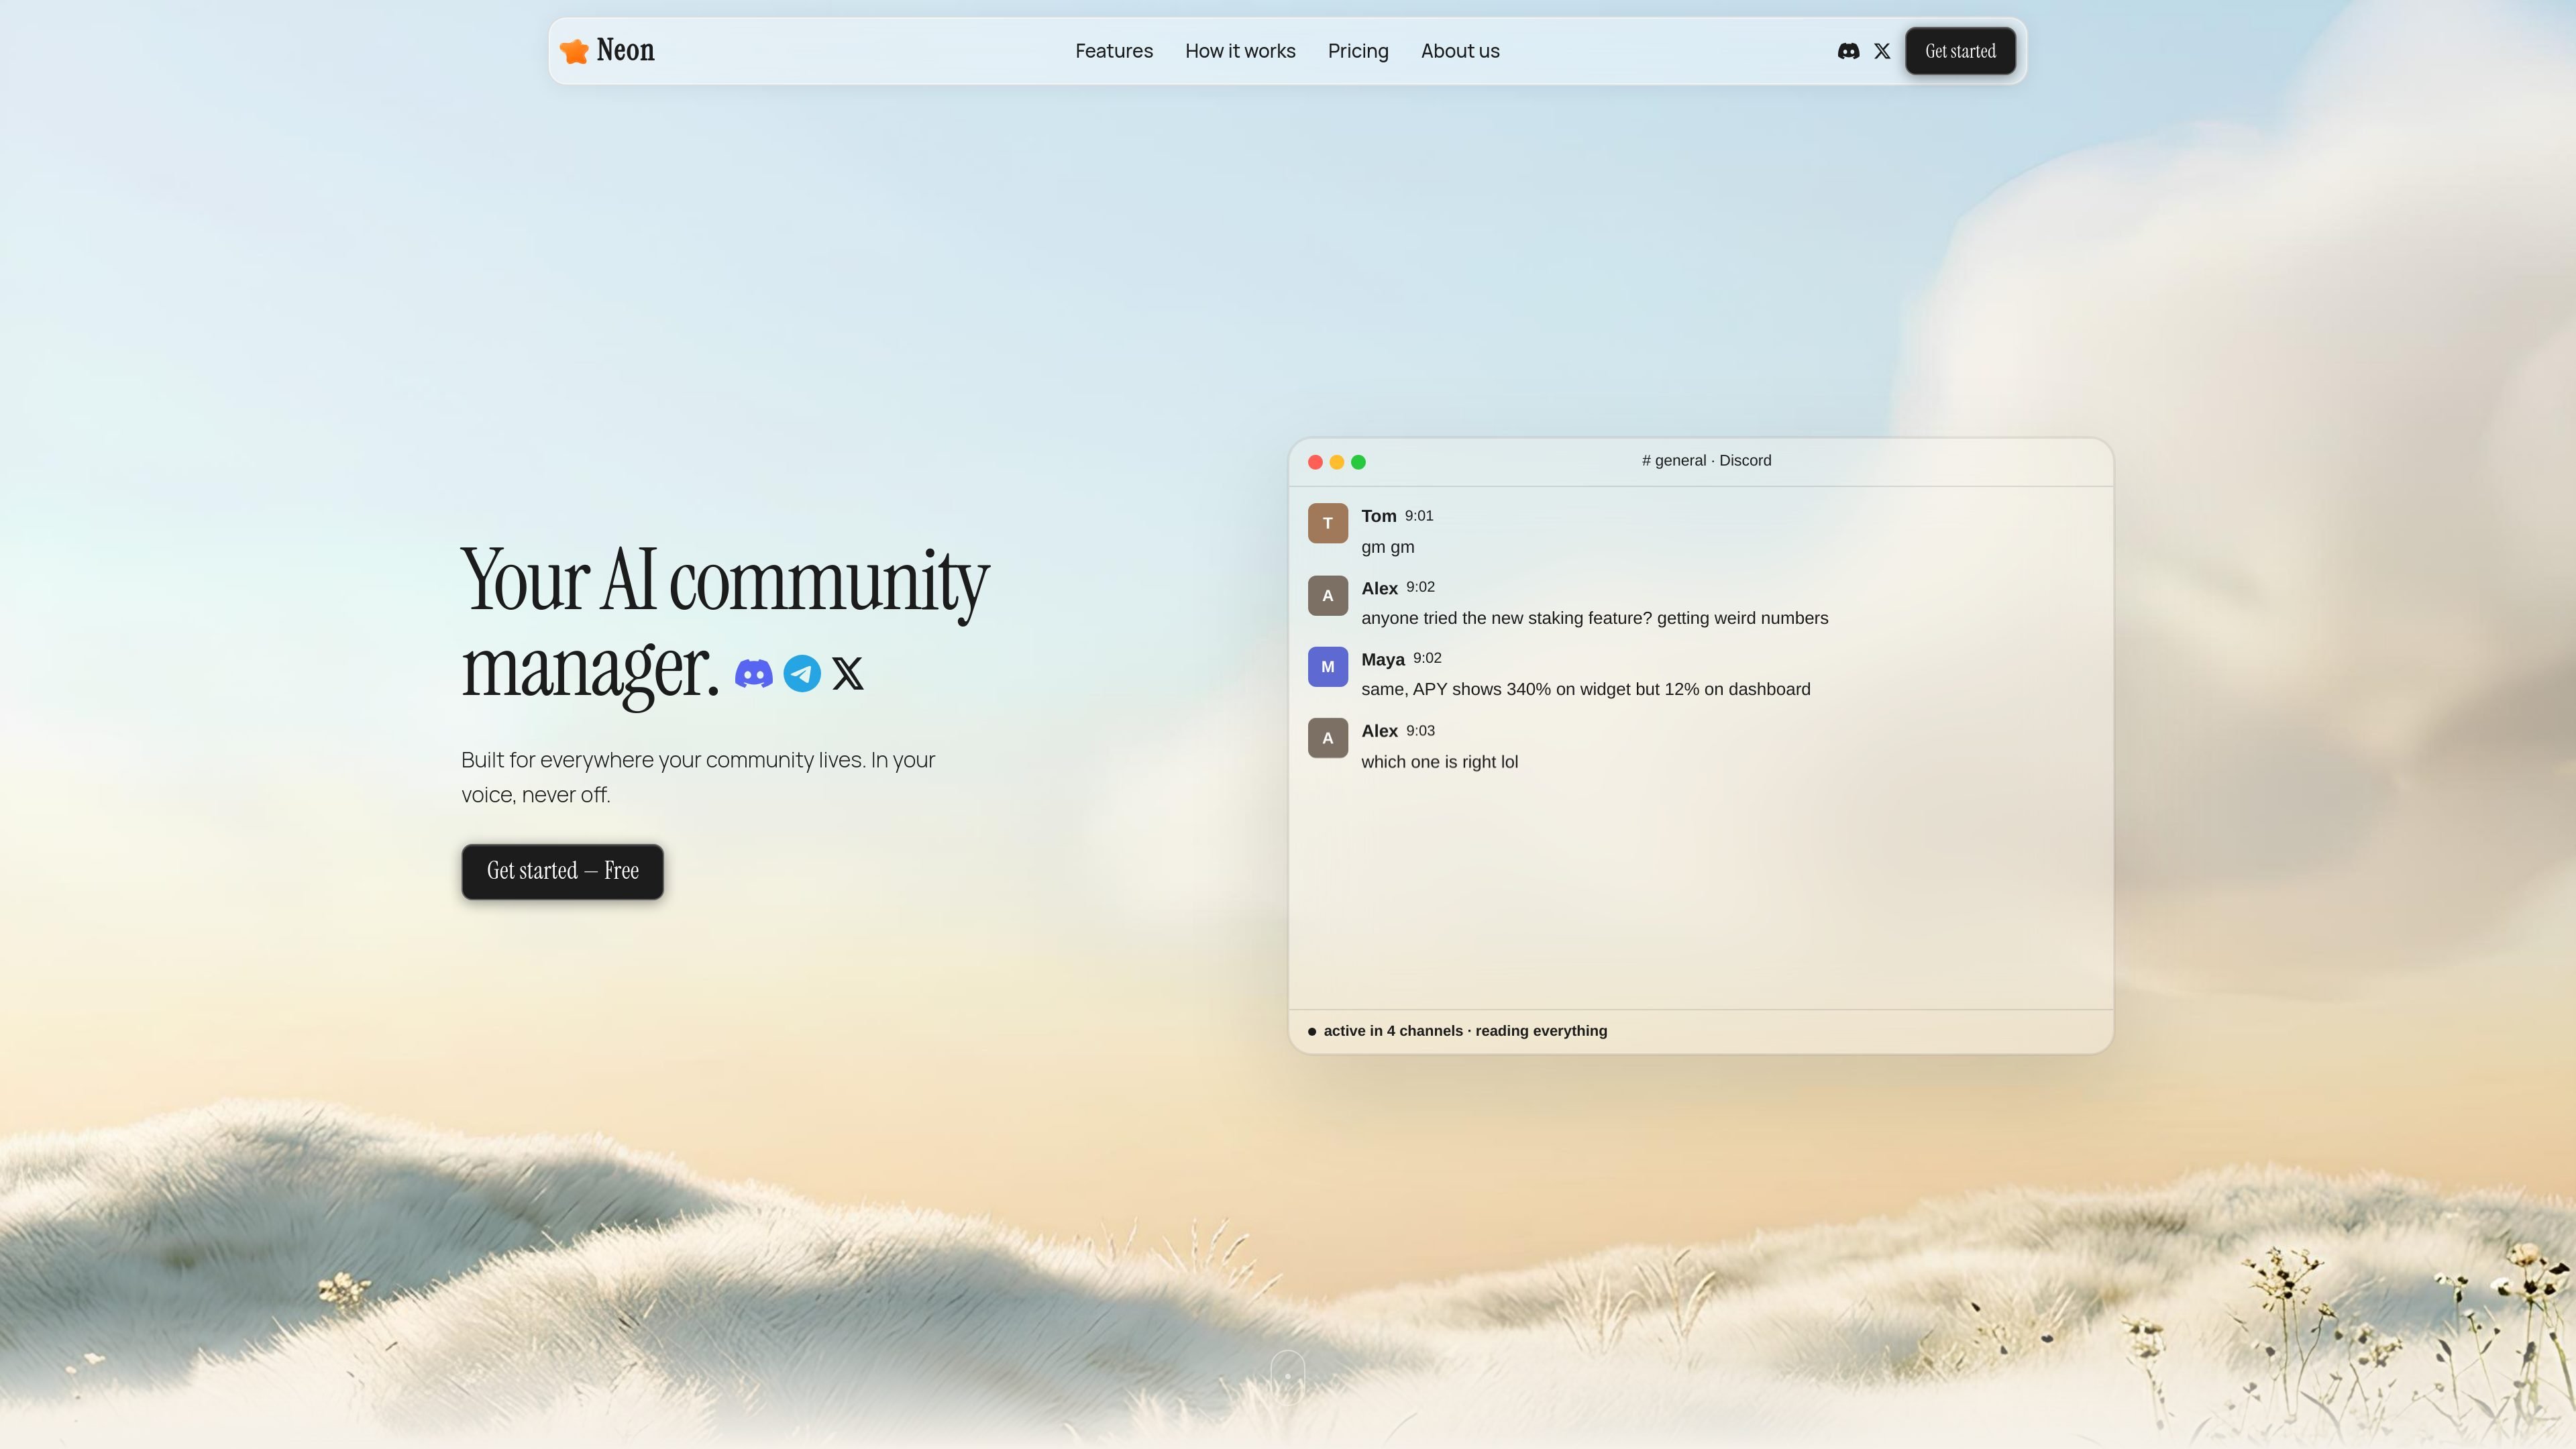Visit the About us section
This screenshot has width=2576, height=1449.
(x=1460, y=51)
